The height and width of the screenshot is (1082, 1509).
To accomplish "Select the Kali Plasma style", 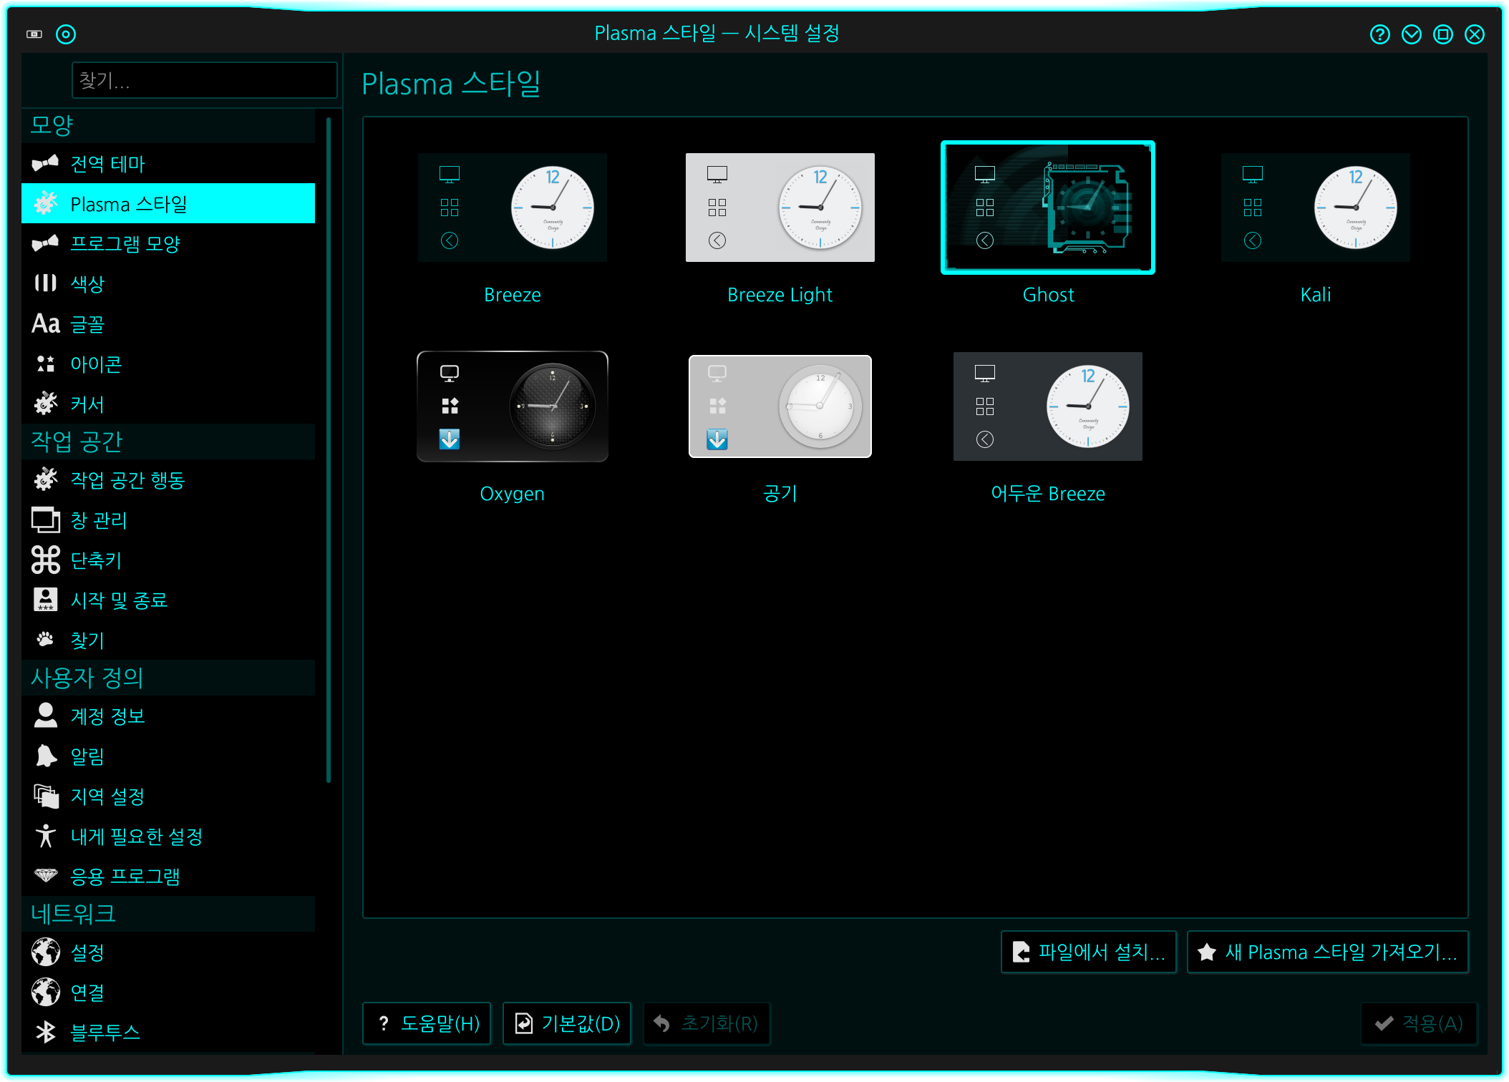I will coord(1315,208).
